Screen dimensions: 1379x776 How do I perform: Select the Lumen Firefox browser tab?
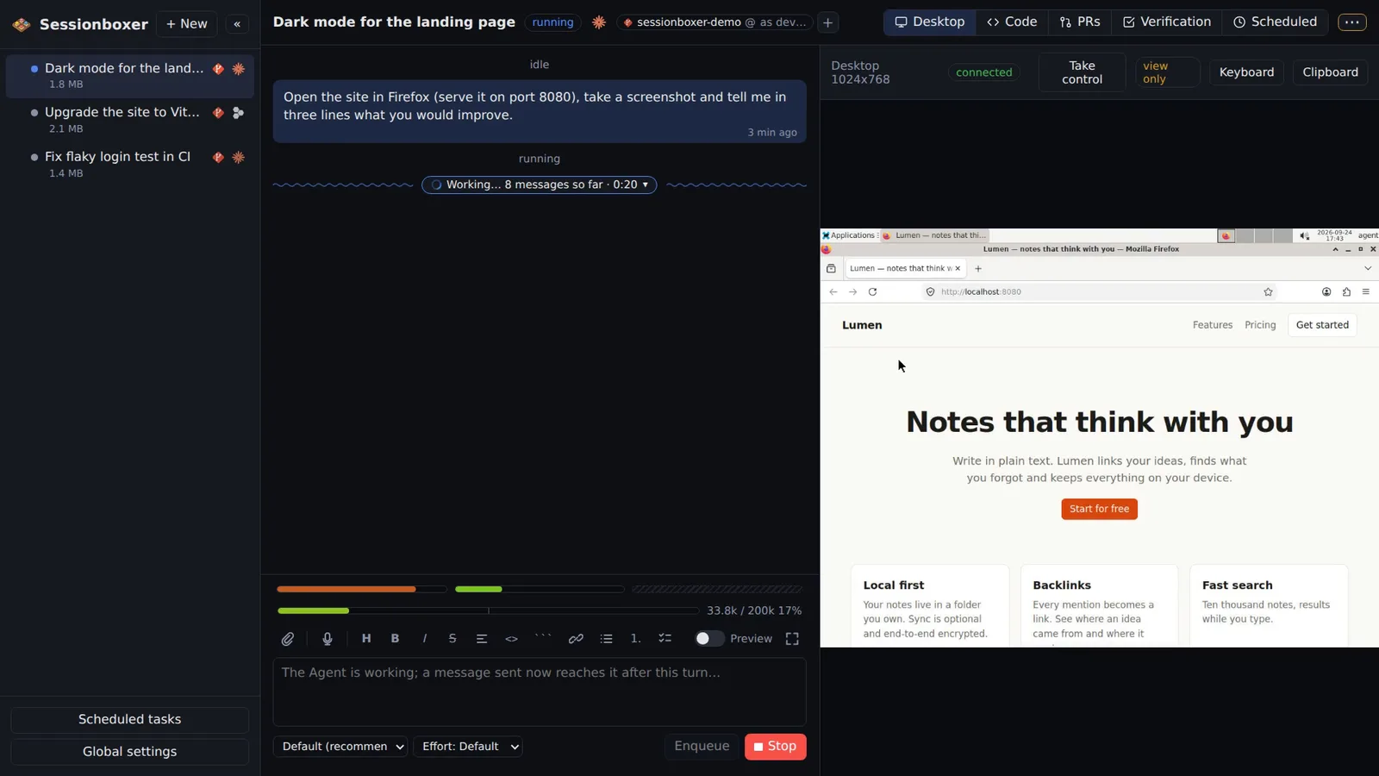click(900, 268)
